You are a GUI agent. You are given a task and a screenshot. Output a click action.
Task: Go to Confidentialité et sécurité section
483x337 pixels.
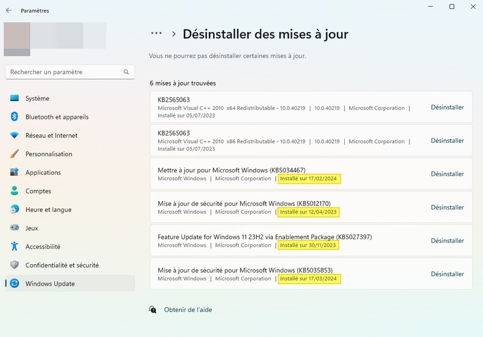point(62,265)
